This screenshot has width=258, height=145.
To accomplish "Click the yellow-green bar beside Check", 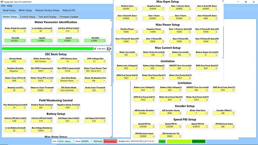I will click(x=179, y=141).
